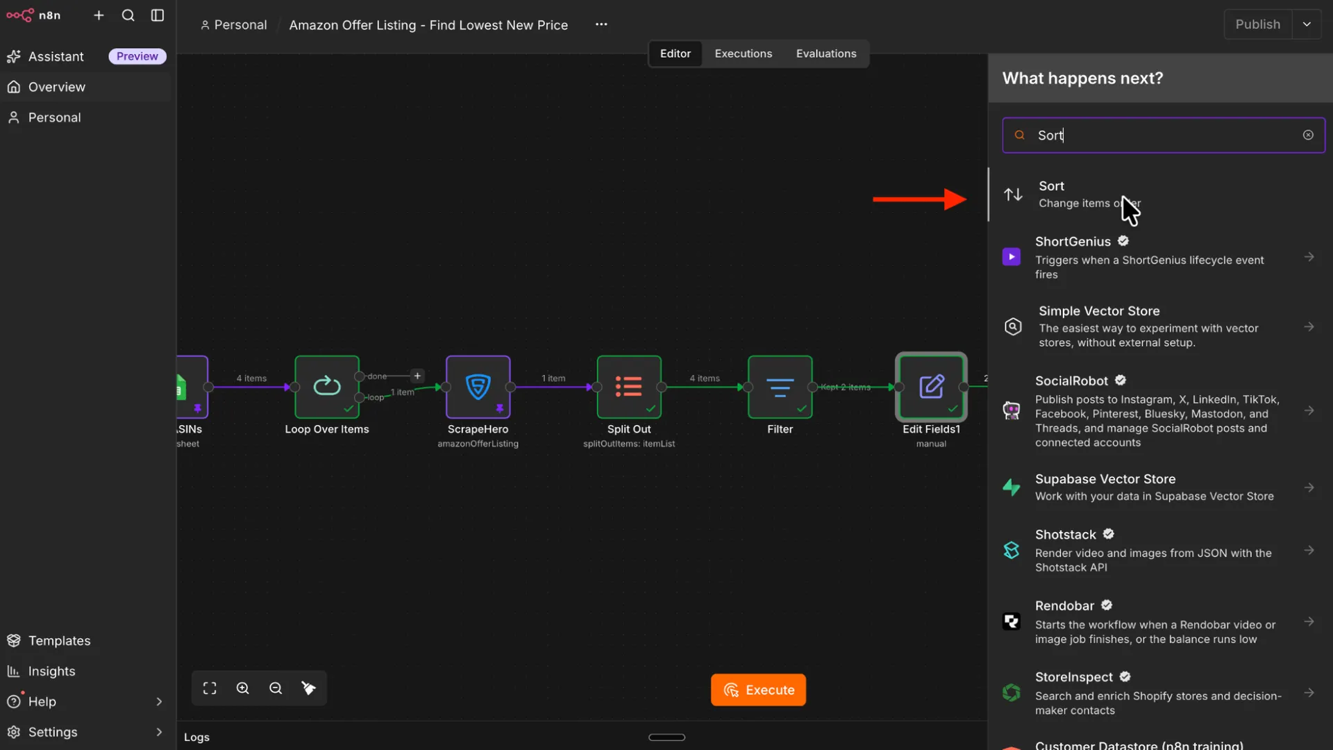Select the Filter node

pyautogui.click(x=780, y=387)
